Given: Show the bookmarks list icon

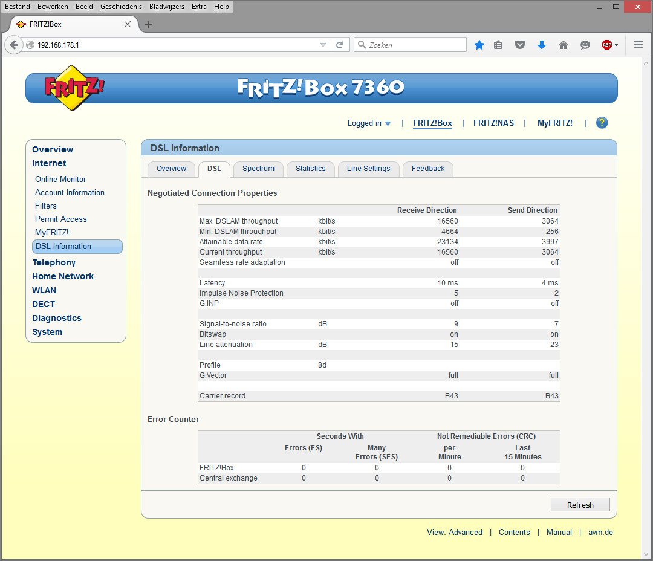Looking at the screenshot, I should click(x=498, y=45).
